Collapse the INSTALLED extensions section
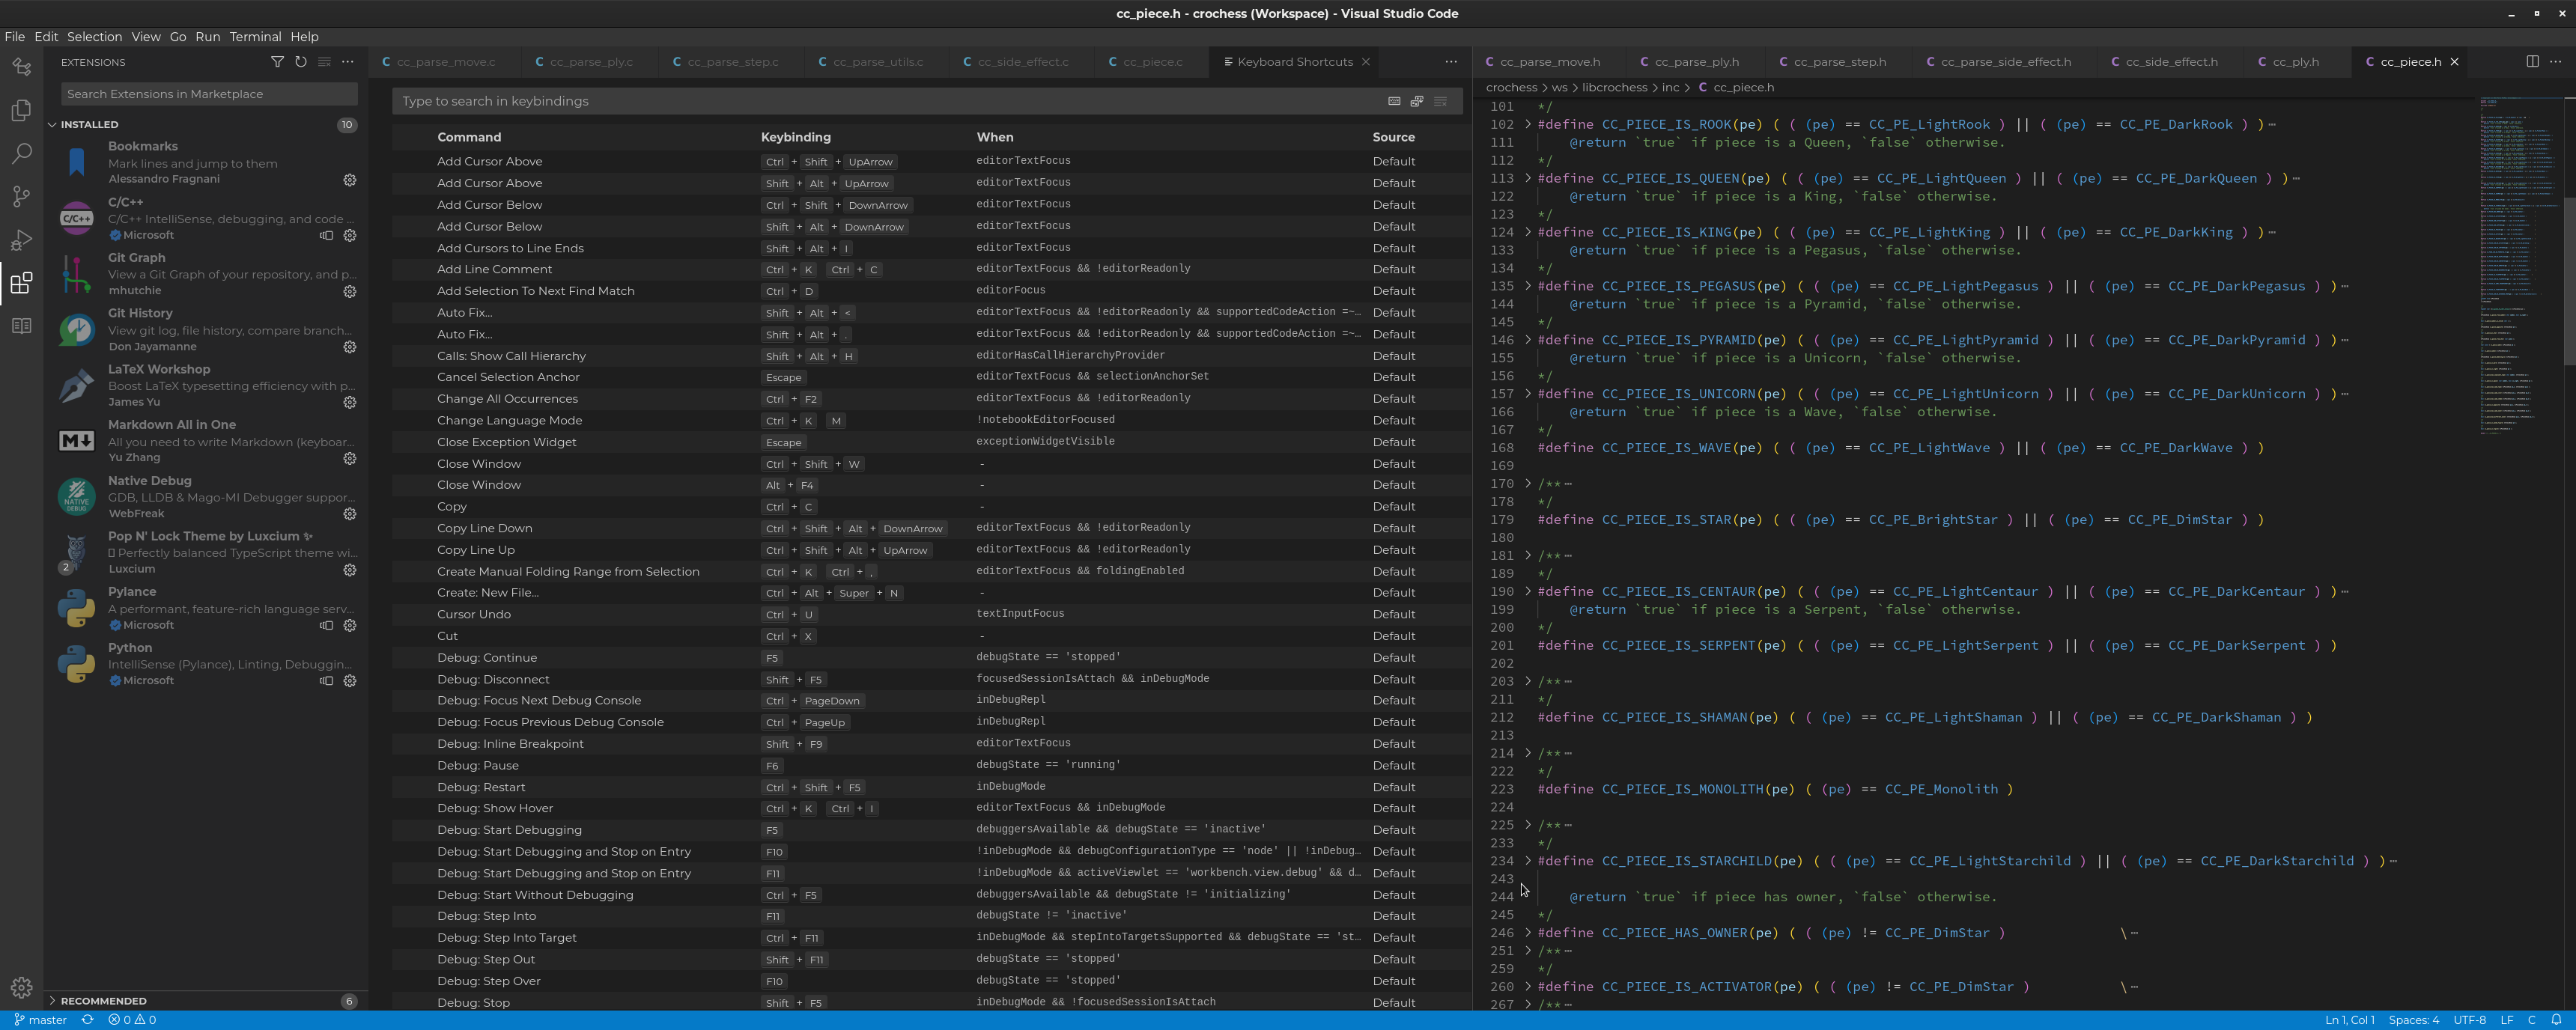The image size is (2576, 1030). pos(51,124)
